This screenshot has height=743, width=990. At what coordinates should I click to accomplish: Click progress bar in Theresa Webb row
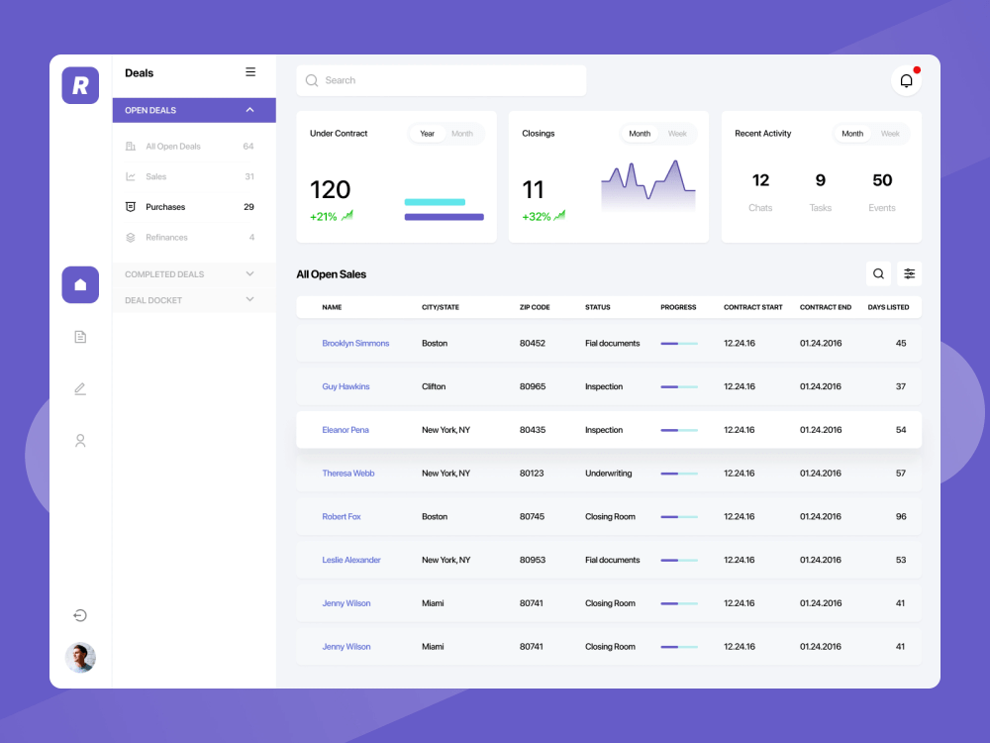[x=679, y=474]
